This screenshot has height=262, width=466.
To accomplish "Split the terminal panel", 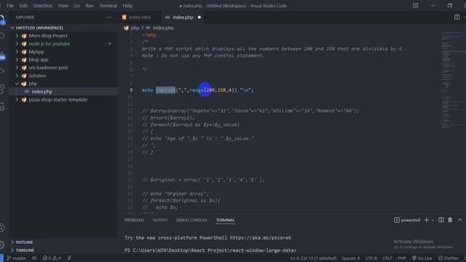I will pyautogui.click(x=441, y=220).
